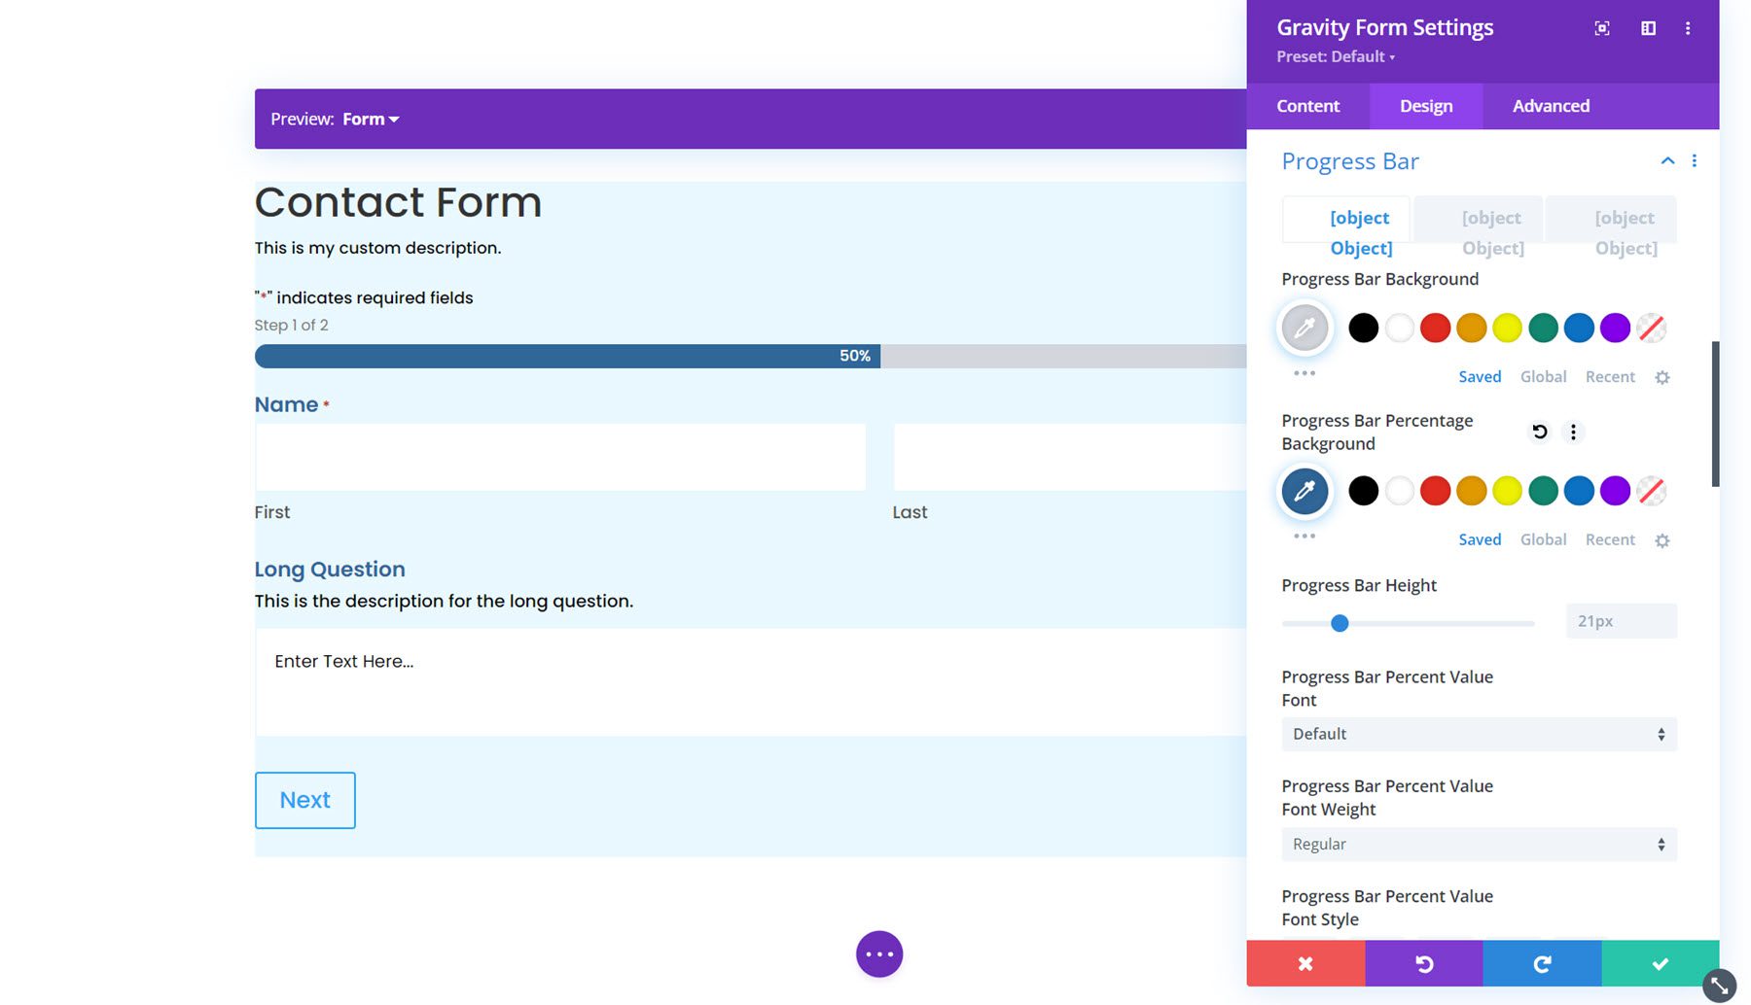
Task: Show Recent colors for Percentage Background
Action: tap(1610, 539)
